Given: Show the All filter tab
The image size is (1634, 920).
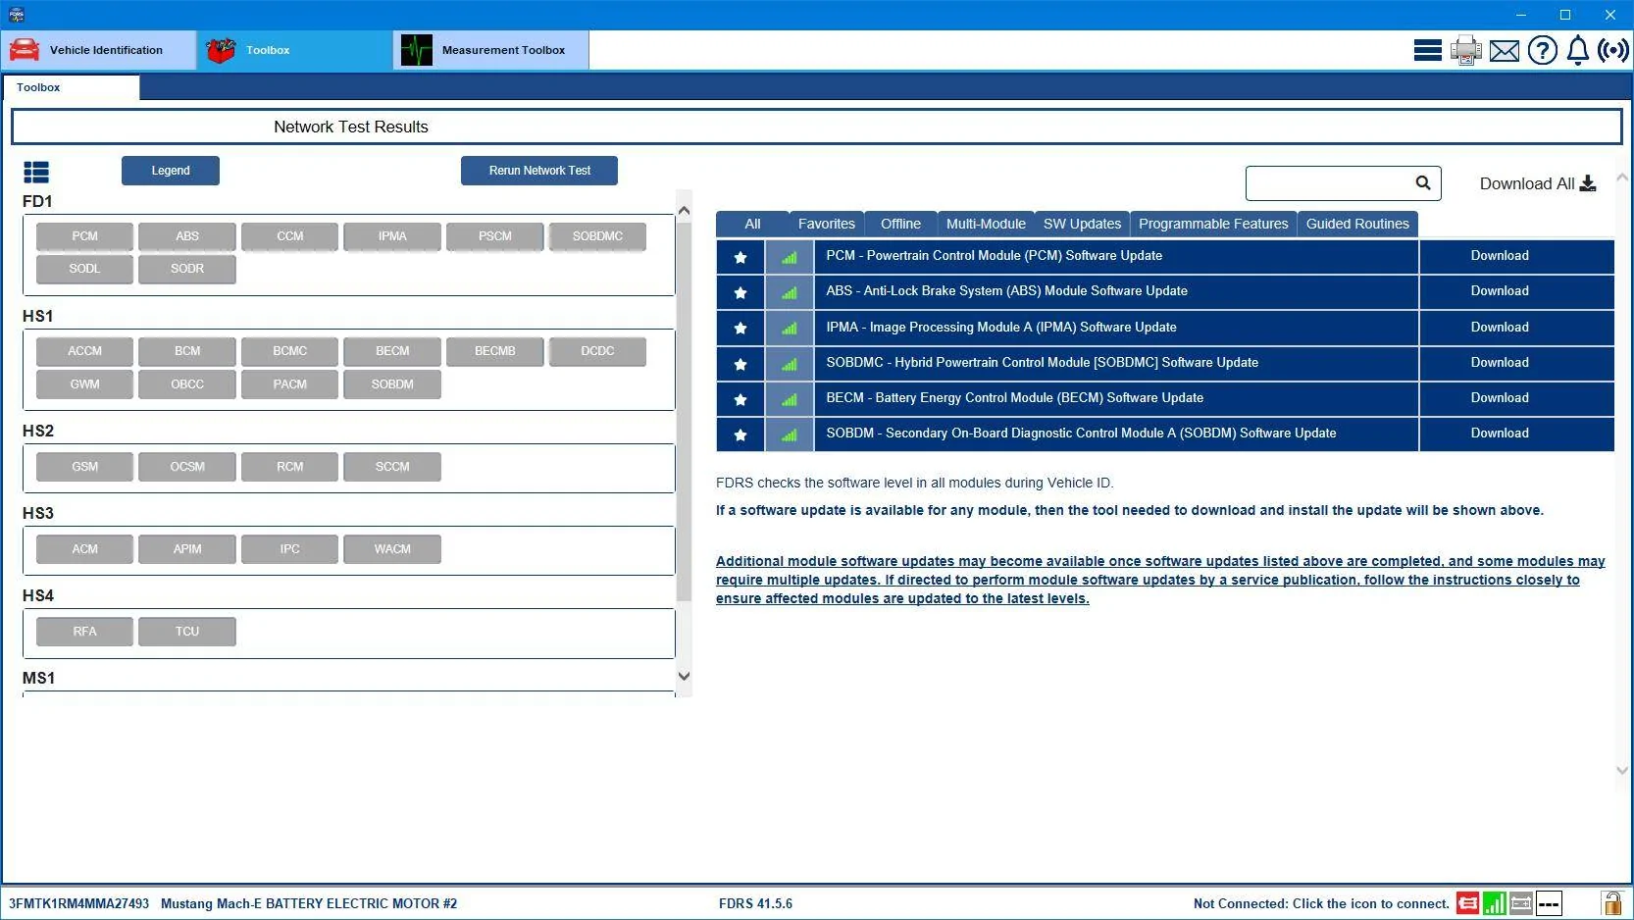Looking at the screenshot, I should [x=752, y=224].
